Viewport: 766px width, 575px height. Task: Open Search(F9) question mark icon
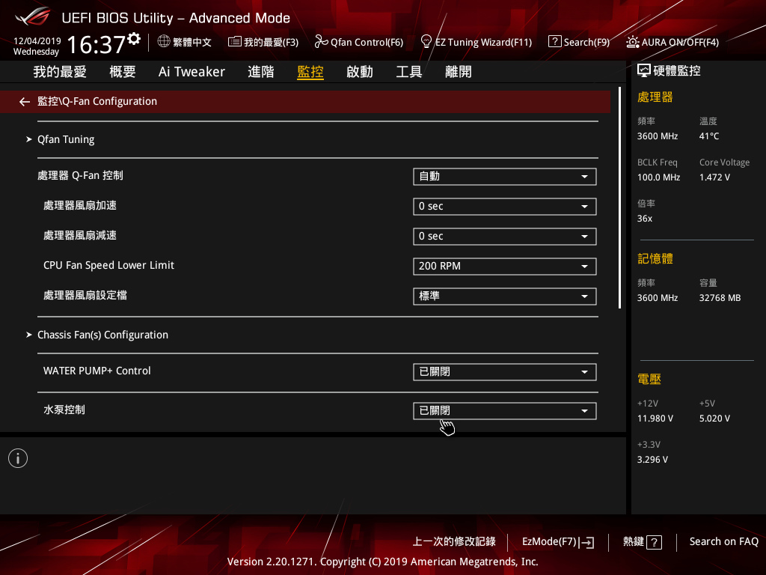(554, 42)
